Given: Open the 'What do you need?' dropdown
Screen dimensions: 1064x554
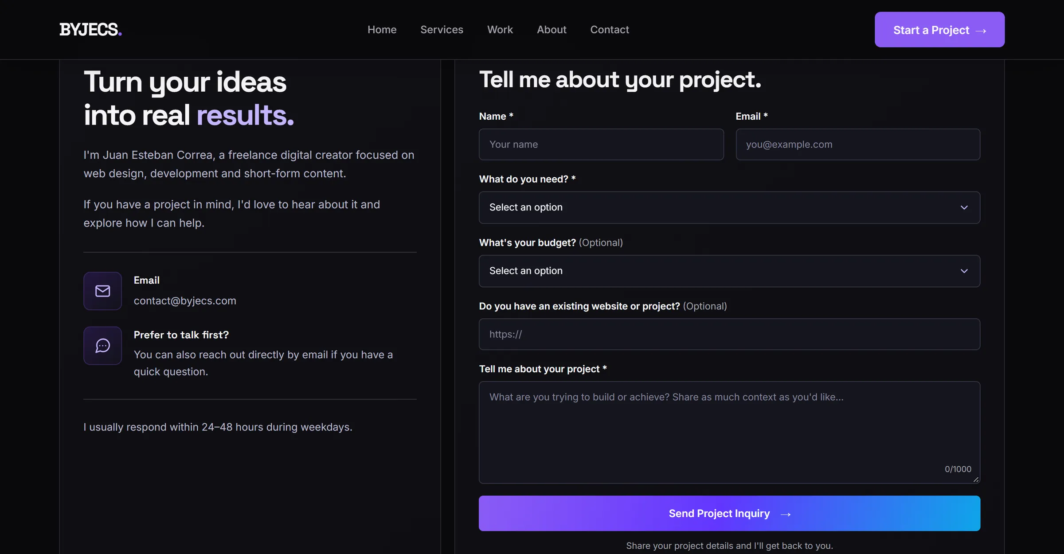Looking at the screenshot, I should (x=729, y=207).
